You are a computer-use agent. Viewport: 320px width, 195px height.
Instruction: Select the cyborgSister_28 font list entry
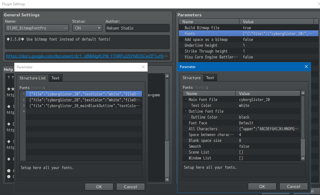[x=84, y=100]
